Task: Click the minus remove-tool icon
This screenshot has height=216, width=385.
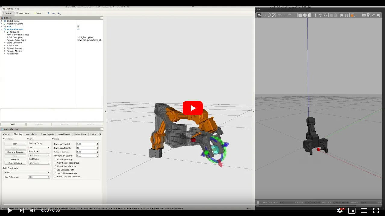Action: [x=53, y=13]
